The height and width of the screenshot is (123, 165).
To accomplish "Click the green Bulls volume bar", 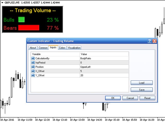I will click(21, 19).
